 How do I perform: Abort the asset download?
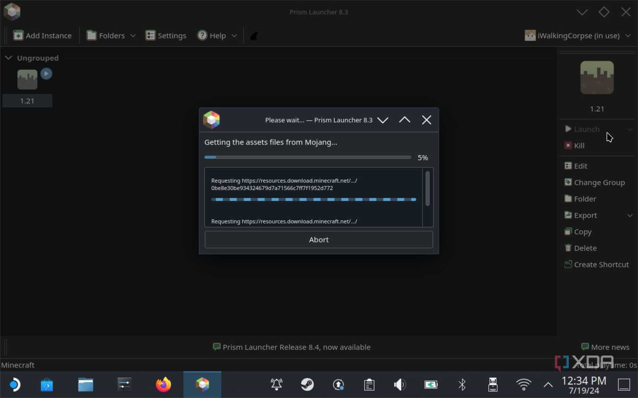[319, 240]
